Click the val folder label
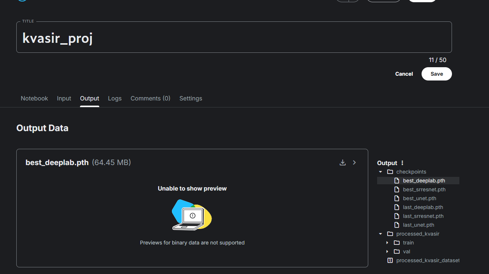The width and height of the screenshot is (489, 274). click(407, 251)
